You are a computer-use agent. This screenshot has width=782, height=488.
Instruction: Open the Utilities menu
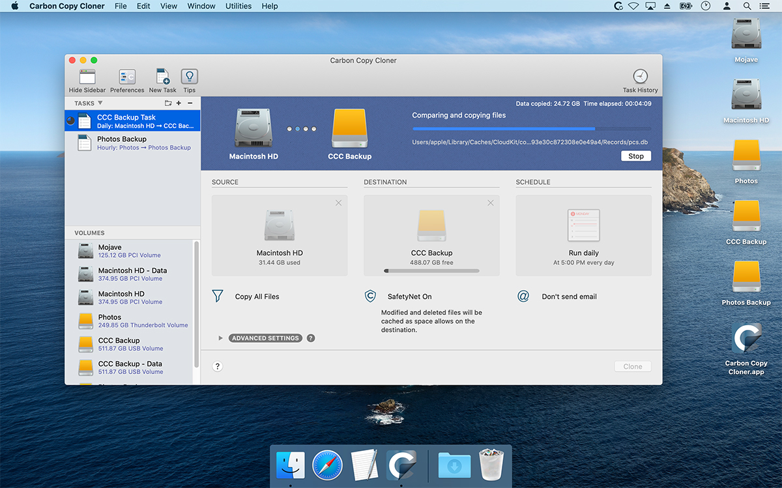(x=239, y=6)
